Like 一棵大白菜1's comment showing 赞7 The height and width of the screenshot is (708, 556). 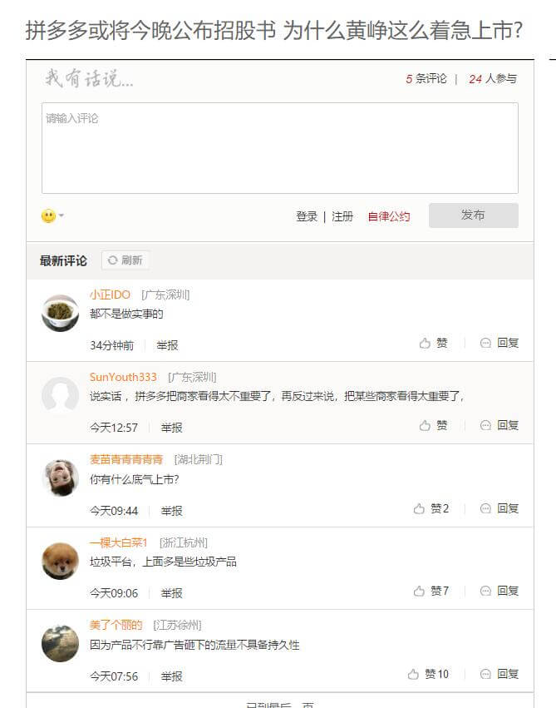[431, 591]
